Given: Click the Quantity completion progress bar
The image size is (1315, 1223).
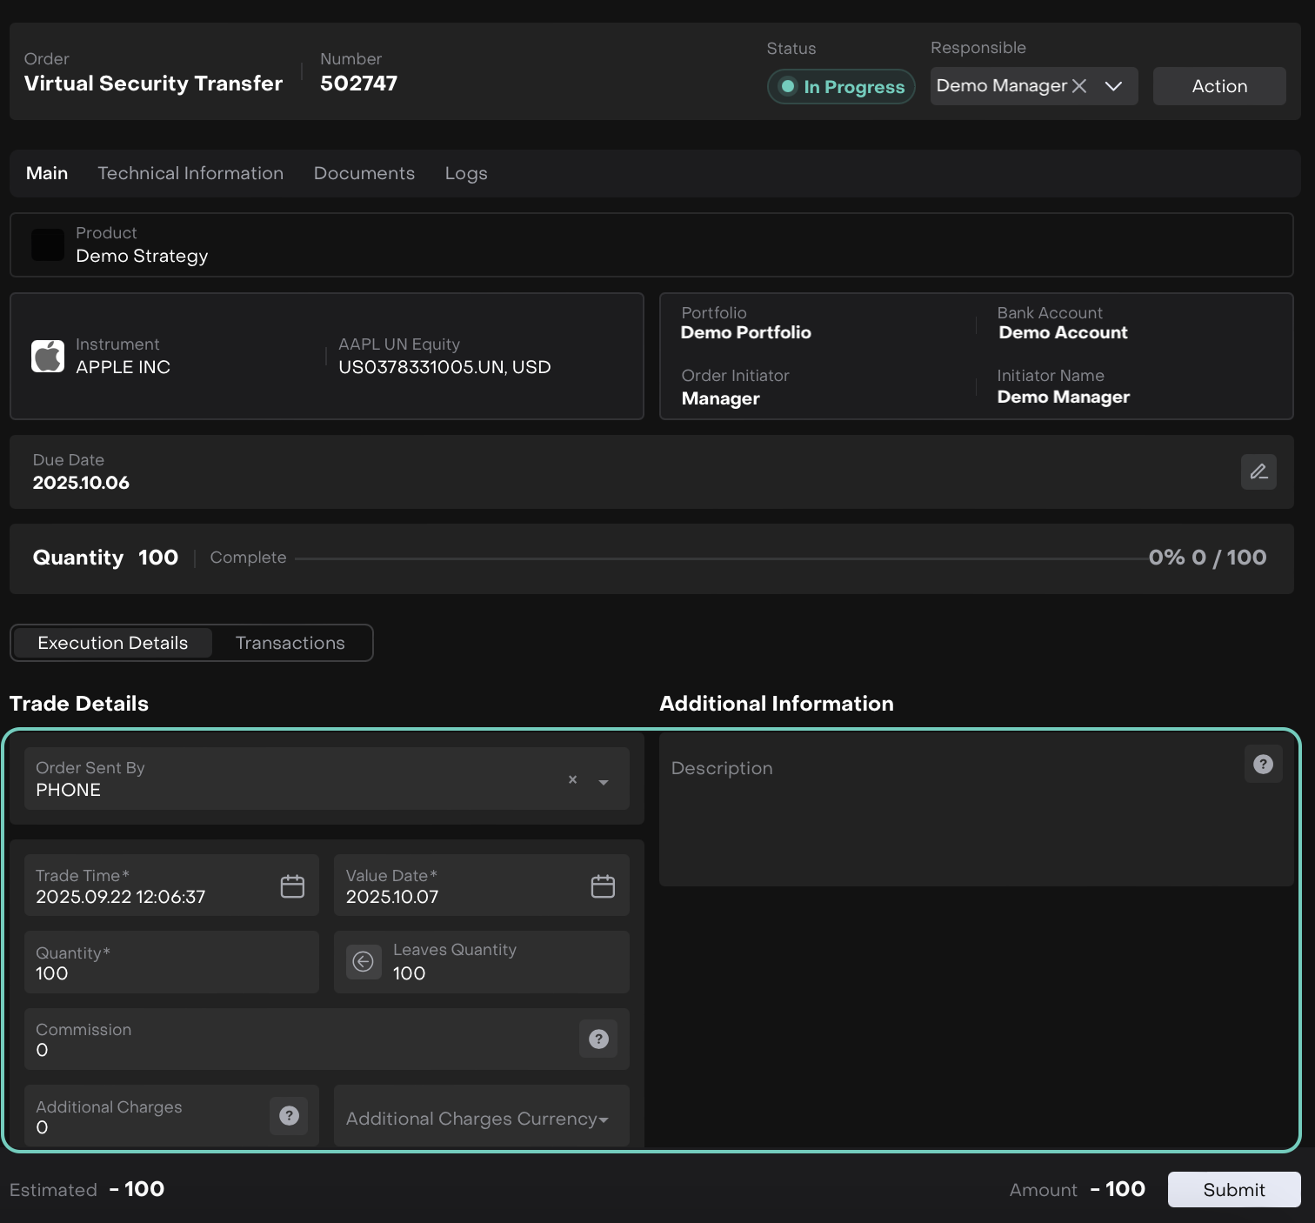Looking at the screenshot, I should click(x=720, y=558).
